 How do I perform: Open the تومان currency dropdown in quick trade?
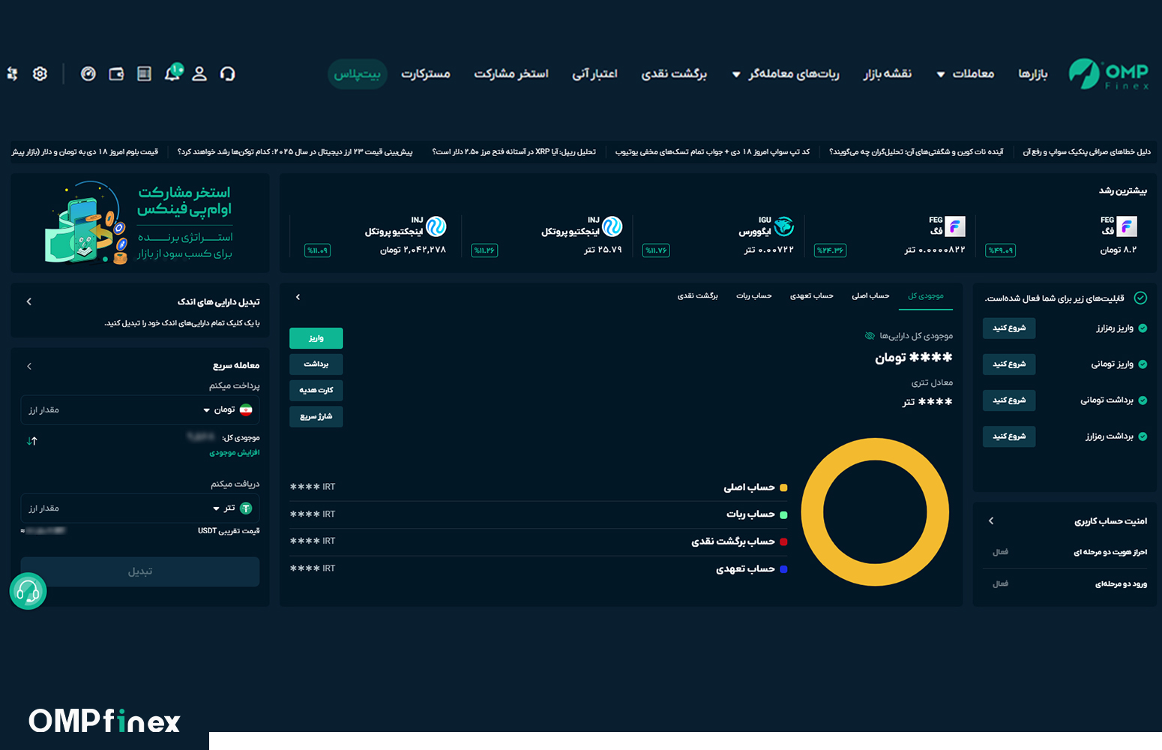pos(219,409)
